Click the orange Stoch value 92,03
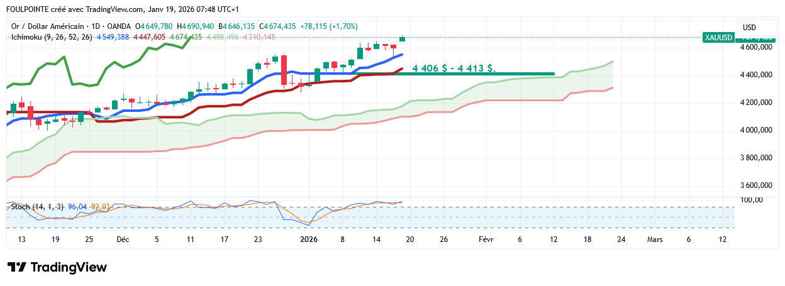 101,206
